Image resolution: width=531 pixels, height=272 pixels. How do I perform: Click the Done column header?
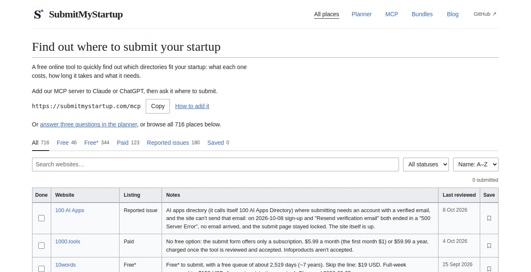tap(41, 195)
